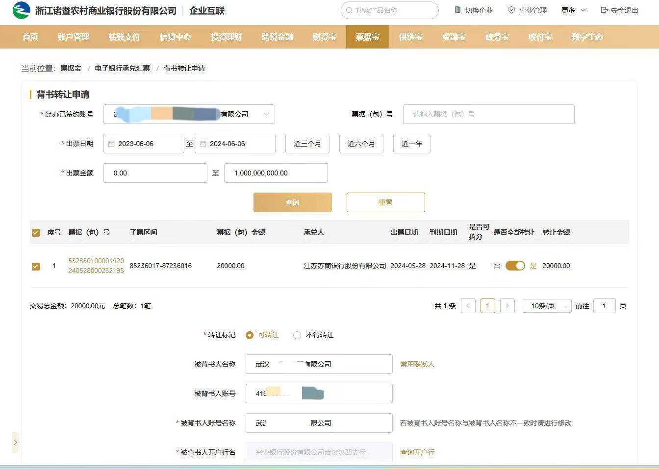
Task: Open the 经办已签约账号 account dropdown
Action: (189, 114)
